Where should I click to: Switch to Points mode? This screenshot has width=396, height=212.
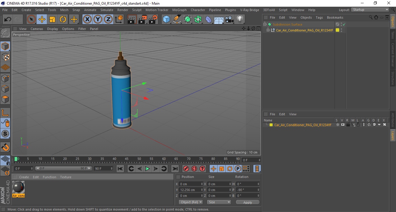pos(5,78)
